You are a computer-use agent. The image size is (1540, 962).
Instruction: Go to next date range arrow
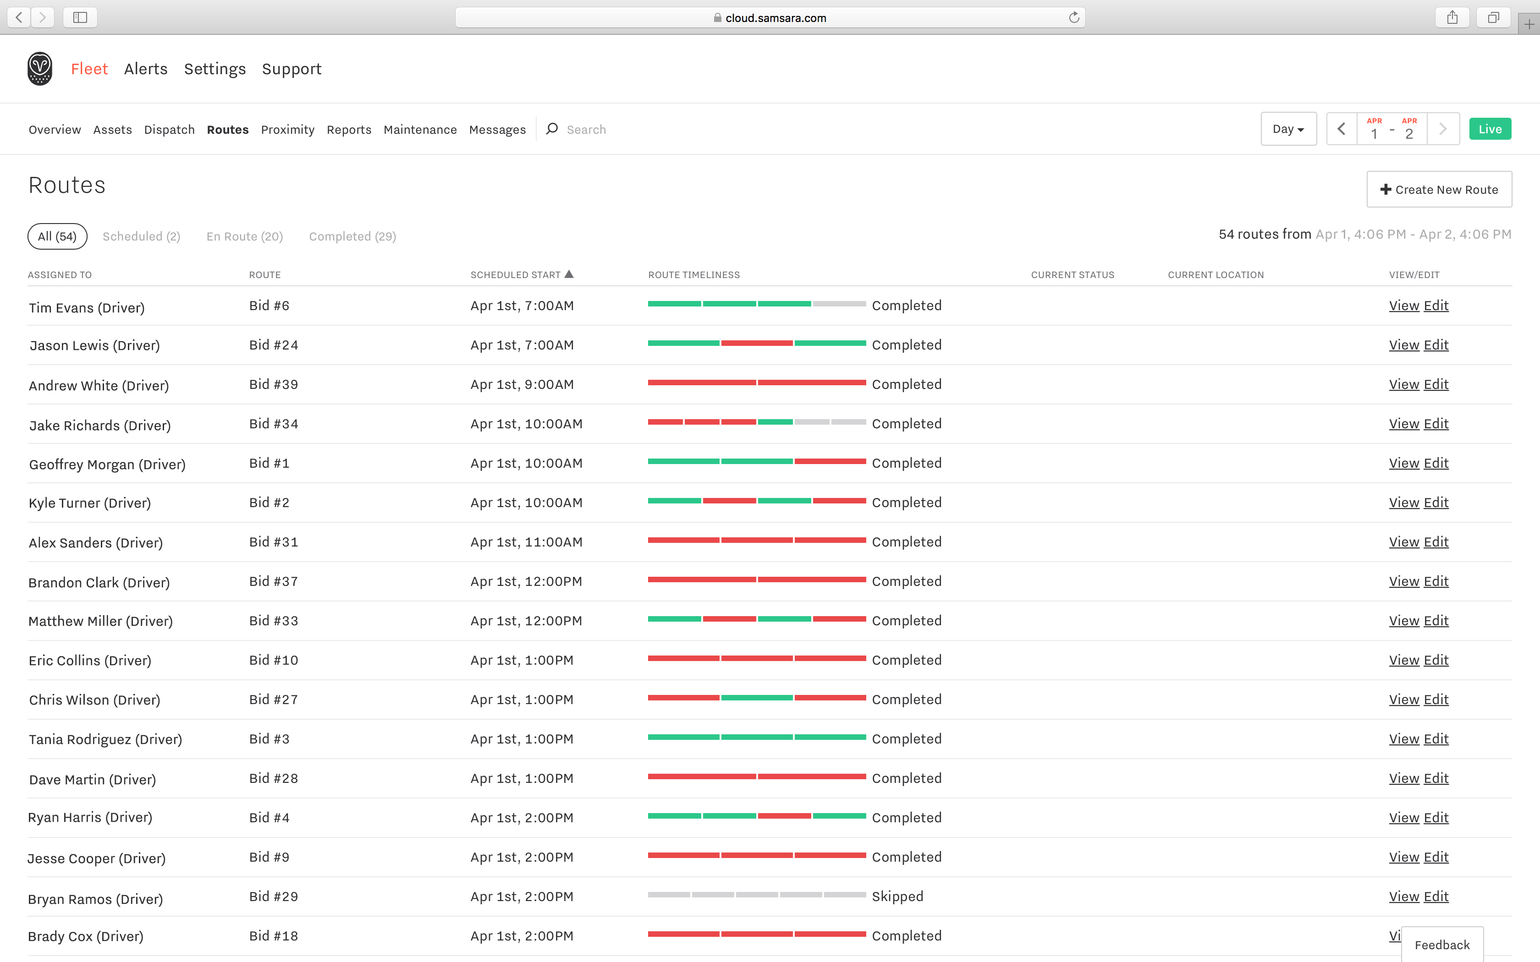(x=1443, y=129)
